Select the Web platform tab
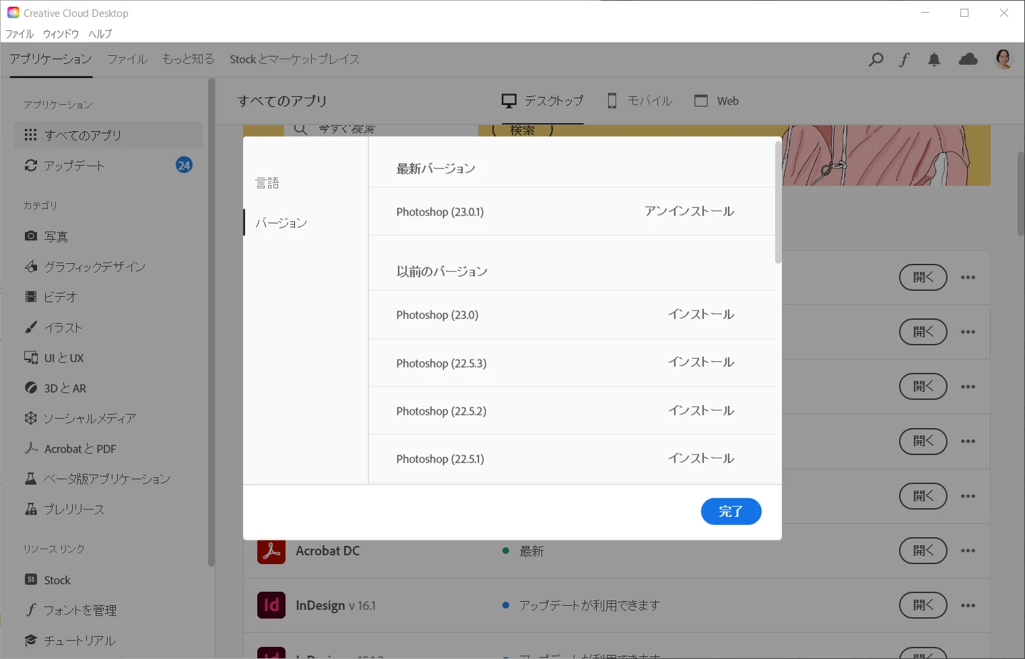This screenshot has height=659, width=1025. click(717, 101)
